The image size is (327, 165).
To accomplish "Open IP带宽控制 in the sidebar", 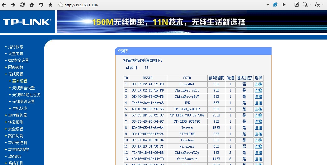I will (17, 143).
